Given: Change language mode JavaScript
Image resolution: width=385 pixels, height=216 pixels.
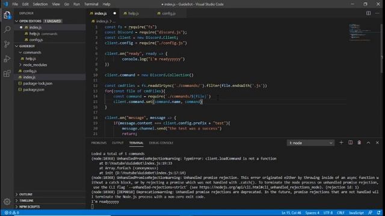Looking at the screenshot, I should tap(357, 213).
